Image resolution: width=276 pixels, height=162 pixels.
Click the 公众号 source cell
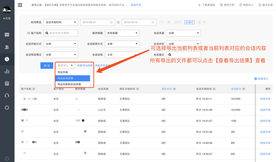point(102,110)
